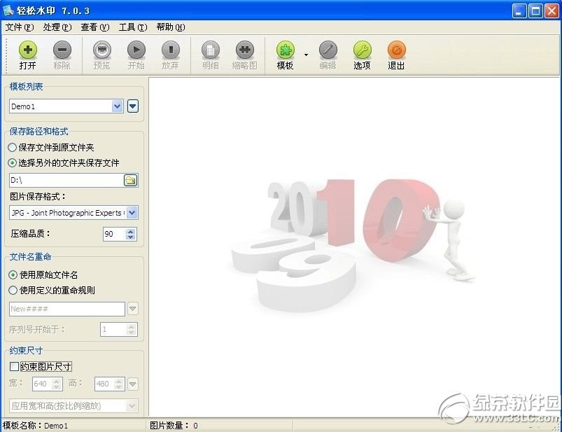This screenshot has height=432, width=562.
Task: Click the height 480 spinner down arrow
Action: (119, 386)
